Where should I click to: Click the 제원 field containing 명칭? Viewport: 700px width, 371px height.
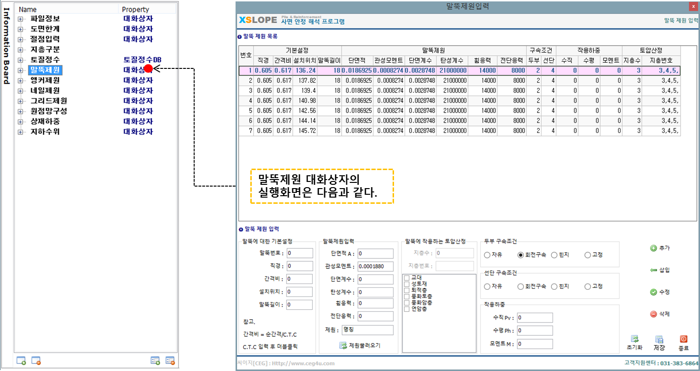pos(367,330)
